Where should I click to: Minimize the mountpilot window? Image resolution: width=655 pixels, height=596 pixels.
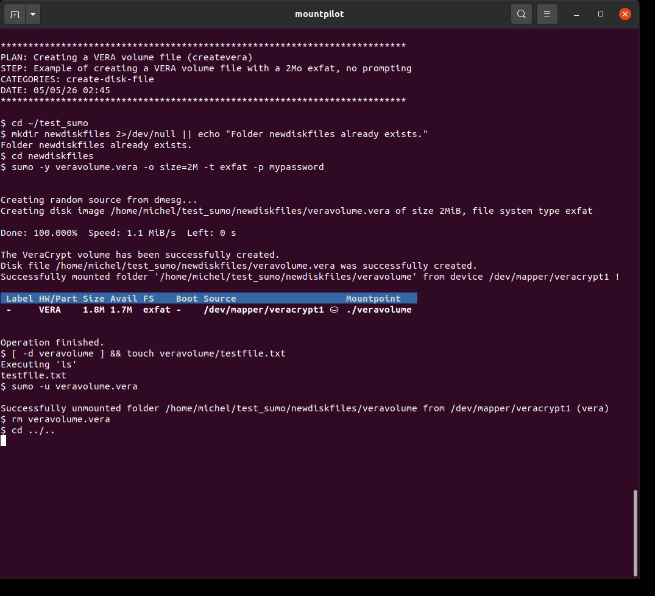click(x=576, y=14)
